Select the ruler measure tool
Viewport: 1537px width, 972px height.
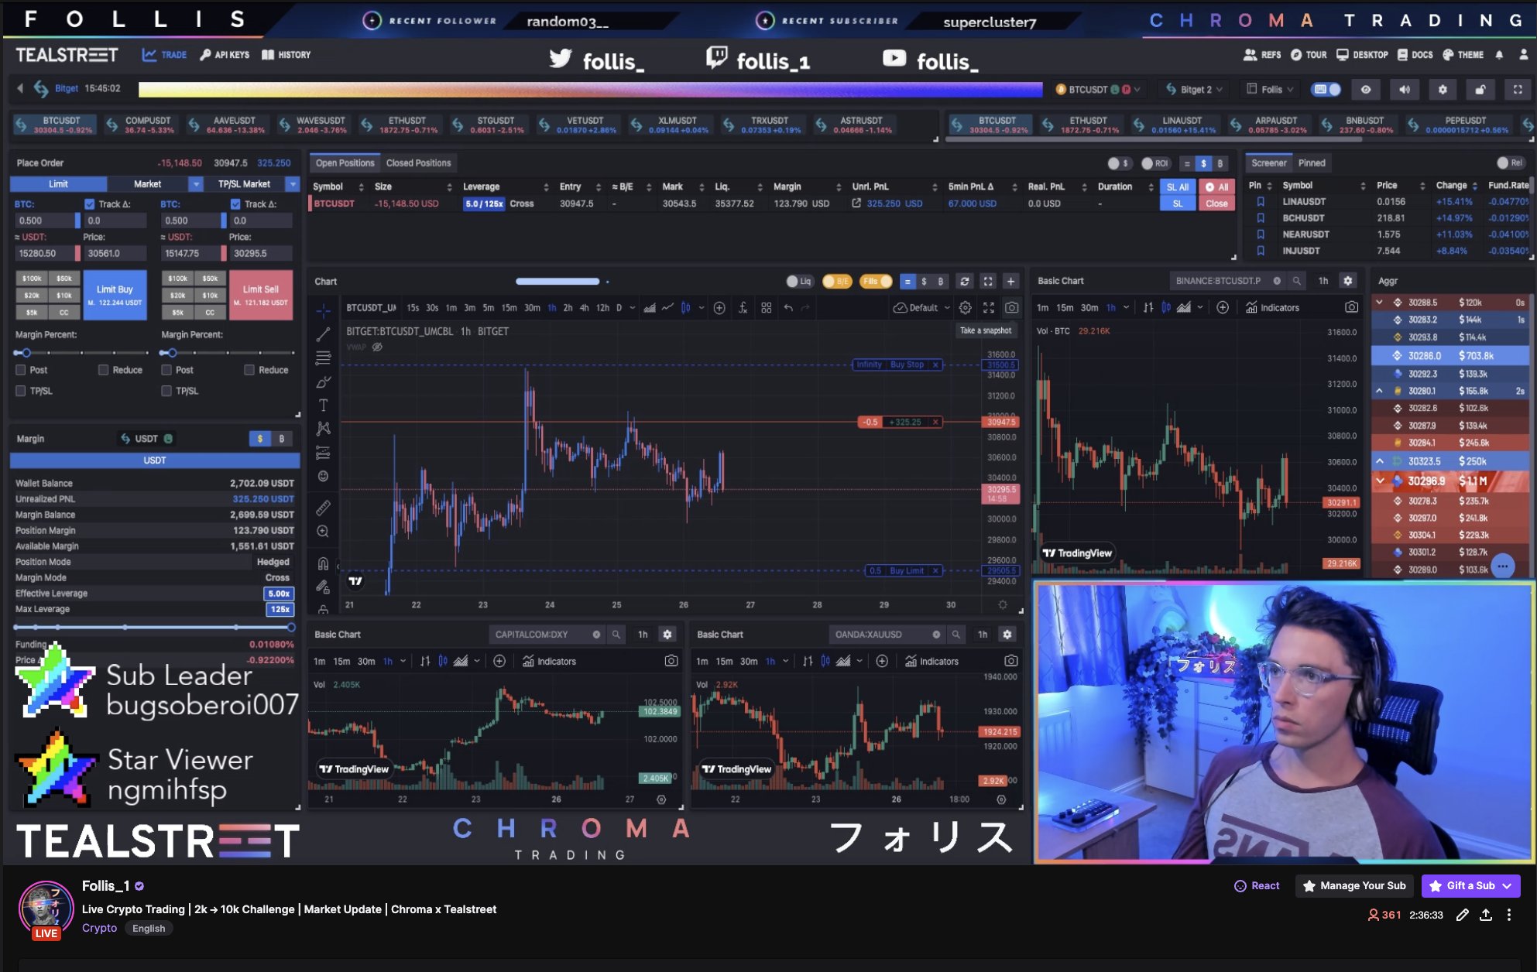pos(323,508)
